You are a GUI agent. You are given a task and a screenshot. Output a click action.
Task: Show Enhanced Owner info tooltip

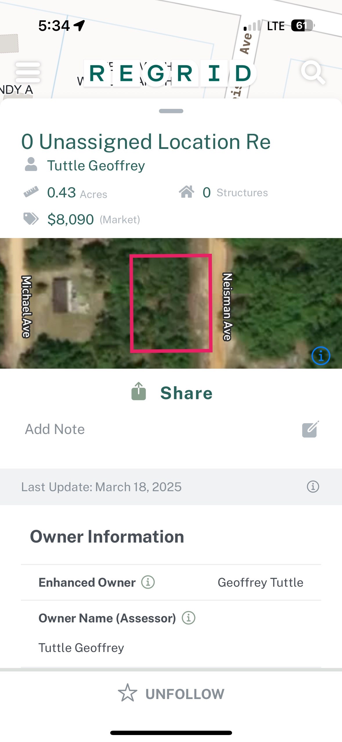(x=148, y=582)
